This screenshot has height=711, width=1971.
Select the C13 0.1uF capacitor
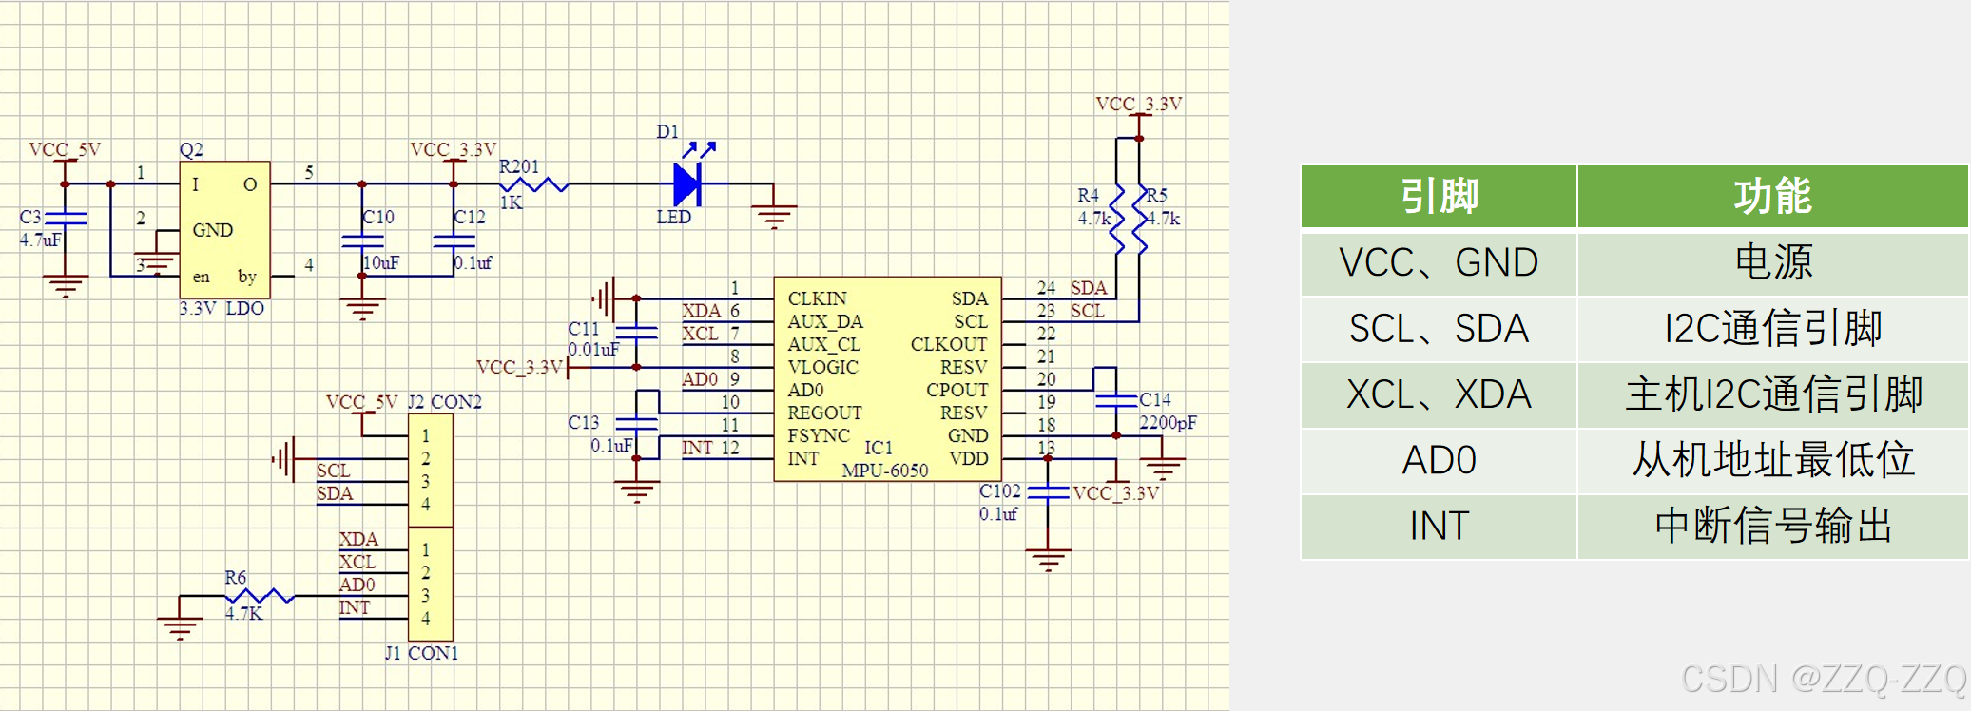pos(636,424)
